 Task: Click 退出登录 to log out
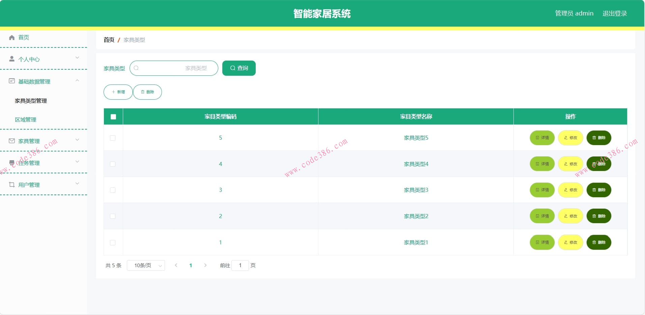[615, 13]
